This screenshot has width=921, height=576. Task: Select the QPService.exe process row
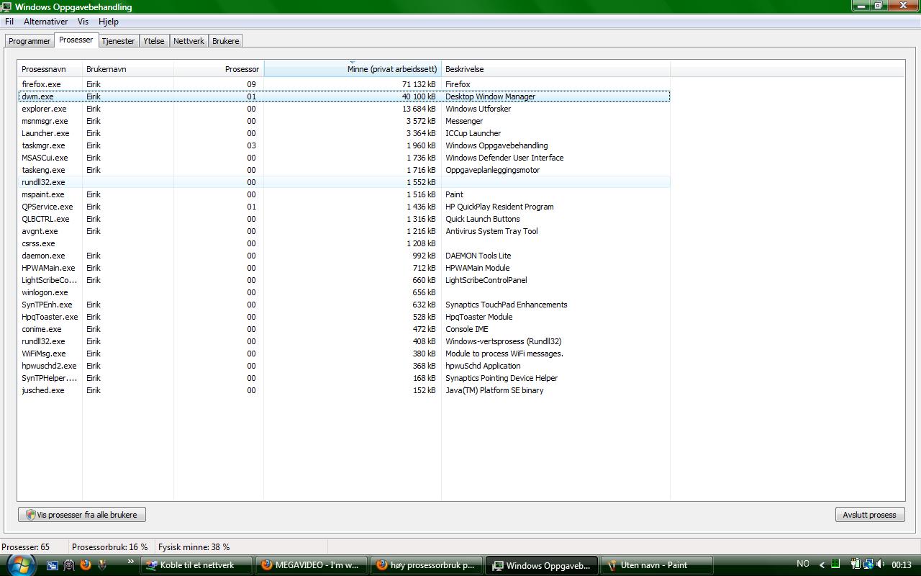pos(344,207)
